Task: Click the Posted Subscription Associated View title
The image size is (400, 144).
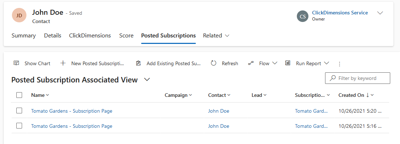Action: point(75,80)
